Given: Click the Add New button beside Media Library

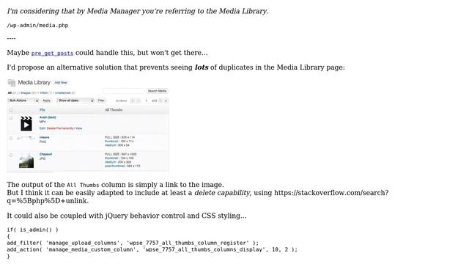Looking at the screenshot, I should click(61, 82).
